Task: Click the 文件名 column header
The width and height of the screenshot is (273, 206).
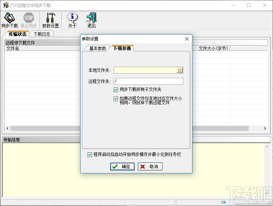Action: click(x=42, y=48)
